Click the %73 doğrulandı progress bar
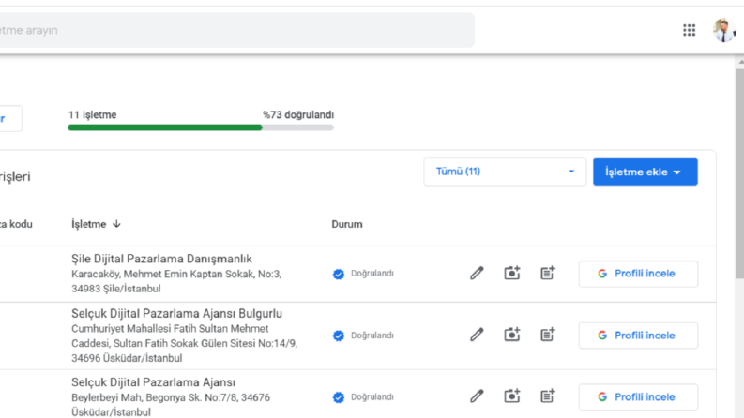The image size is (744, 418). point(201,127)
